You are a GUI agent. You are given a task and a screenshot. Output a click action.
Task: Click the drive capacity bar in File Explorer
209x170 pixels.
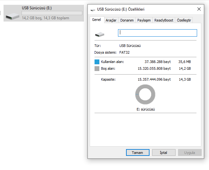pyautogui.click(x=52, y=13)
